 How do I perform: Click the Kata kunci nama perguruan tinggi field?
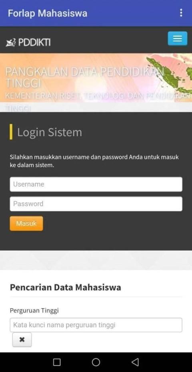click(96, 325)
